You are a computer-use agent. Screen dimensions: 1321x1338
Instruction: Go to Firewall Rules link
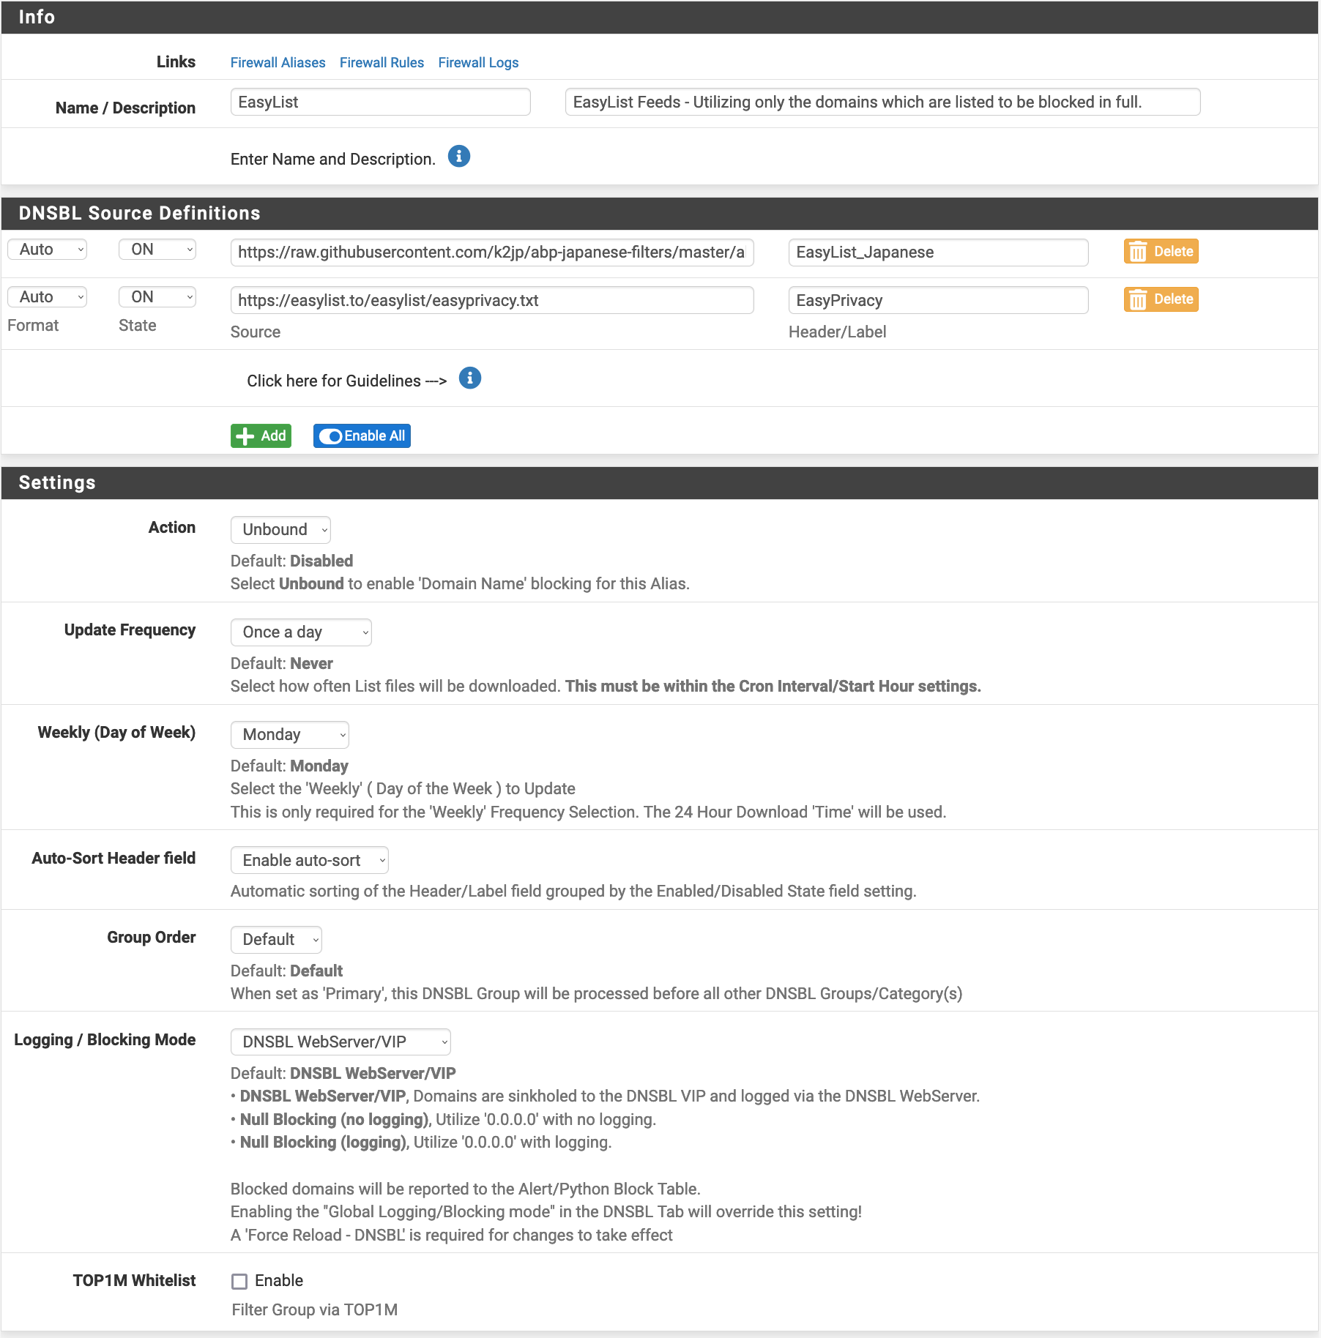point(382,63)
